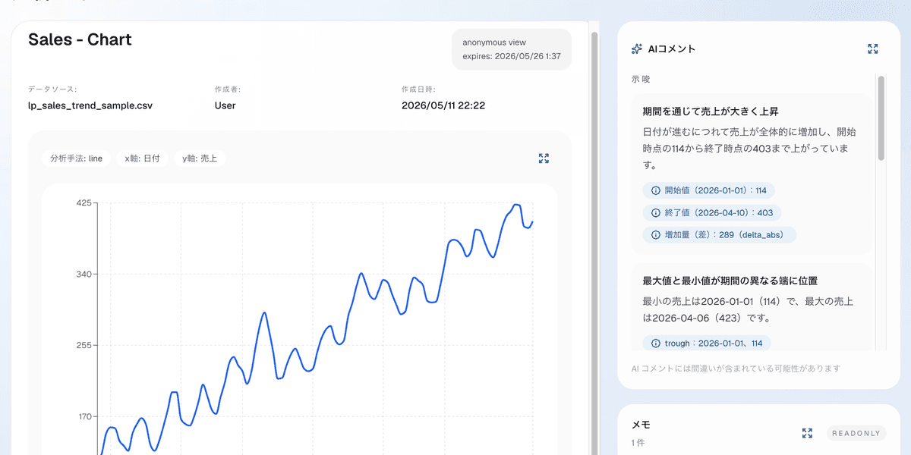911x455 pixels.
Task: Click heading 最大値と最小値が期間の異なる端に位置
Action: (730, 281)
